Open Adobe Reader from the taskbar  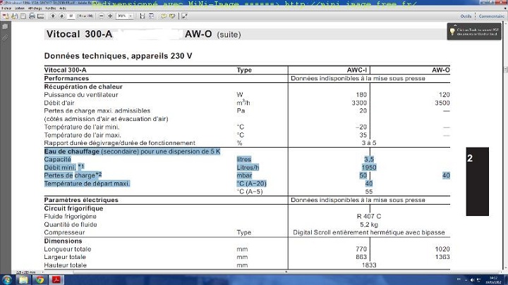tap(56, 279)
